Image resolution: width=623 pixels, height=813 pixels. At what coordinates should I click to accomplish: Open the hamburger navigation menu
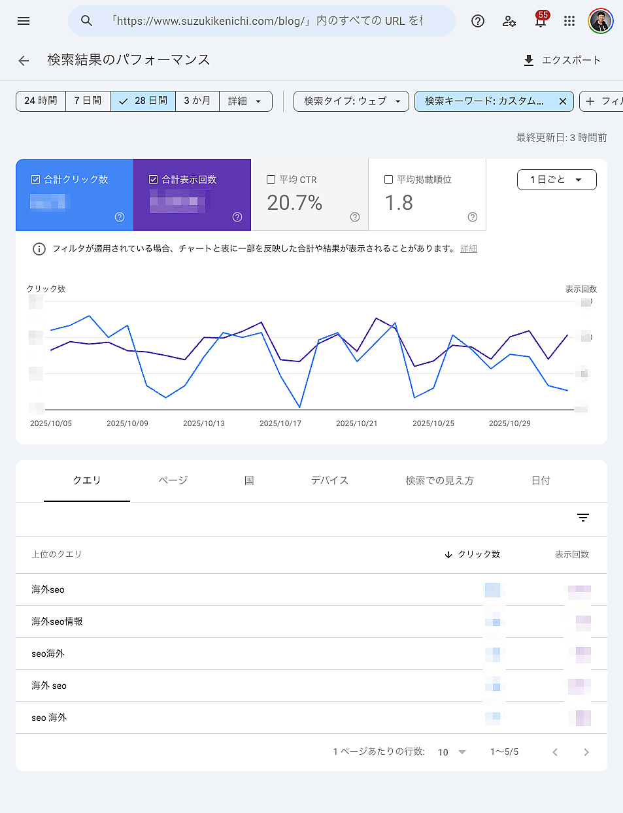pos(24,21)
